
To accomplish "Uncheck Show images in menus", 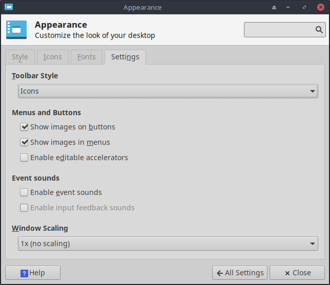I will click(x=24, y=142).
